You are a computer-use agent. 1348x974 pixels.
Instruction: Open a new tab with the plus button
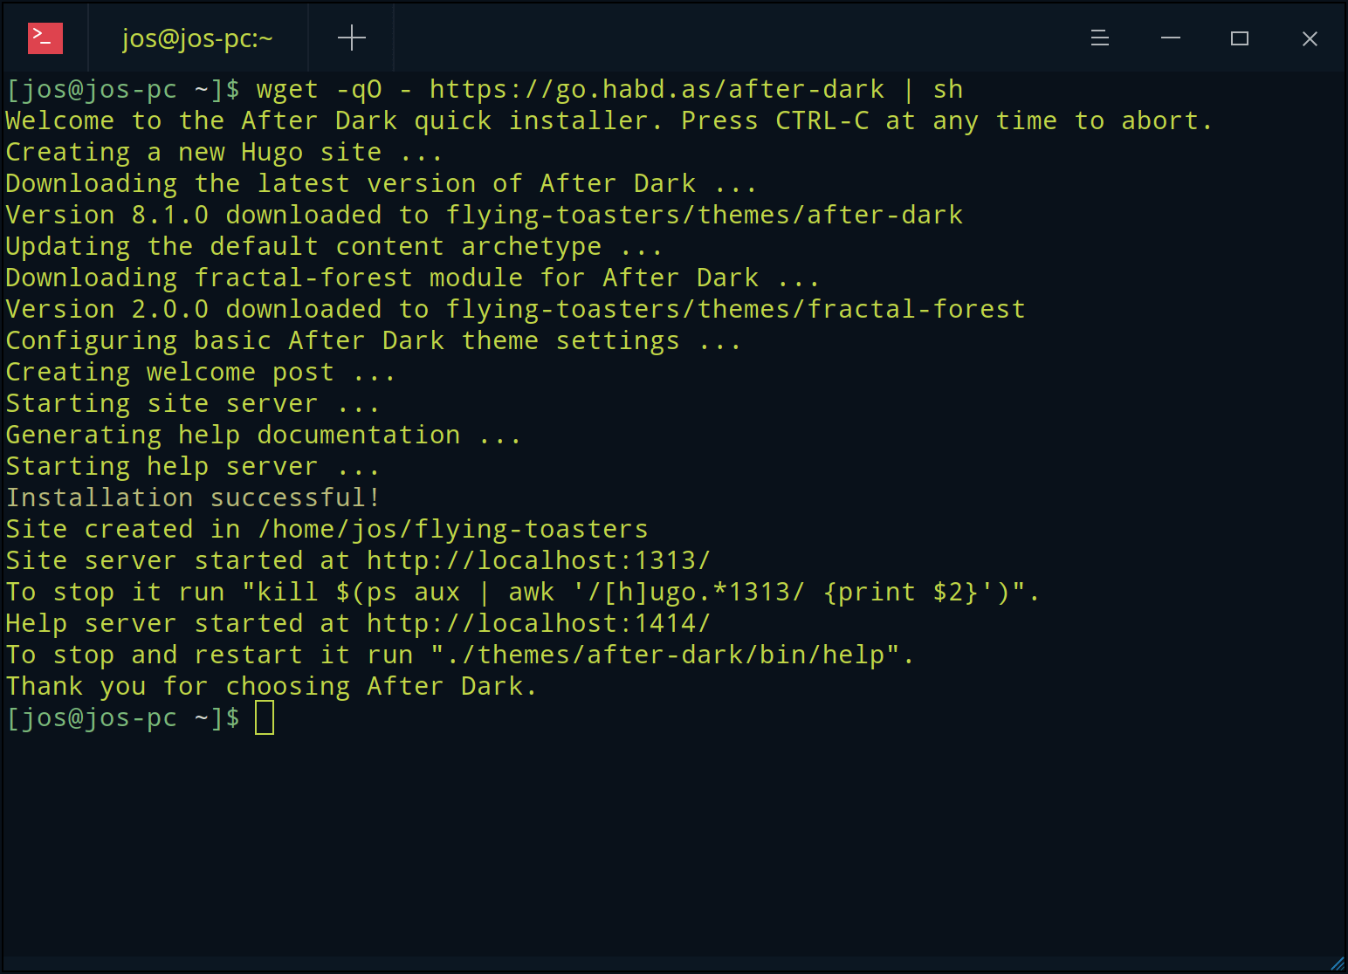pyautogui.click(x=351, y=38)
